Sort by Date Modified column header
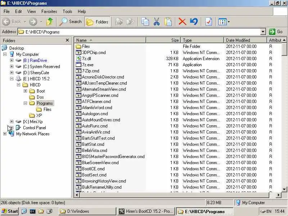Viewport: 288px width, 216px height. click(245, 40)
